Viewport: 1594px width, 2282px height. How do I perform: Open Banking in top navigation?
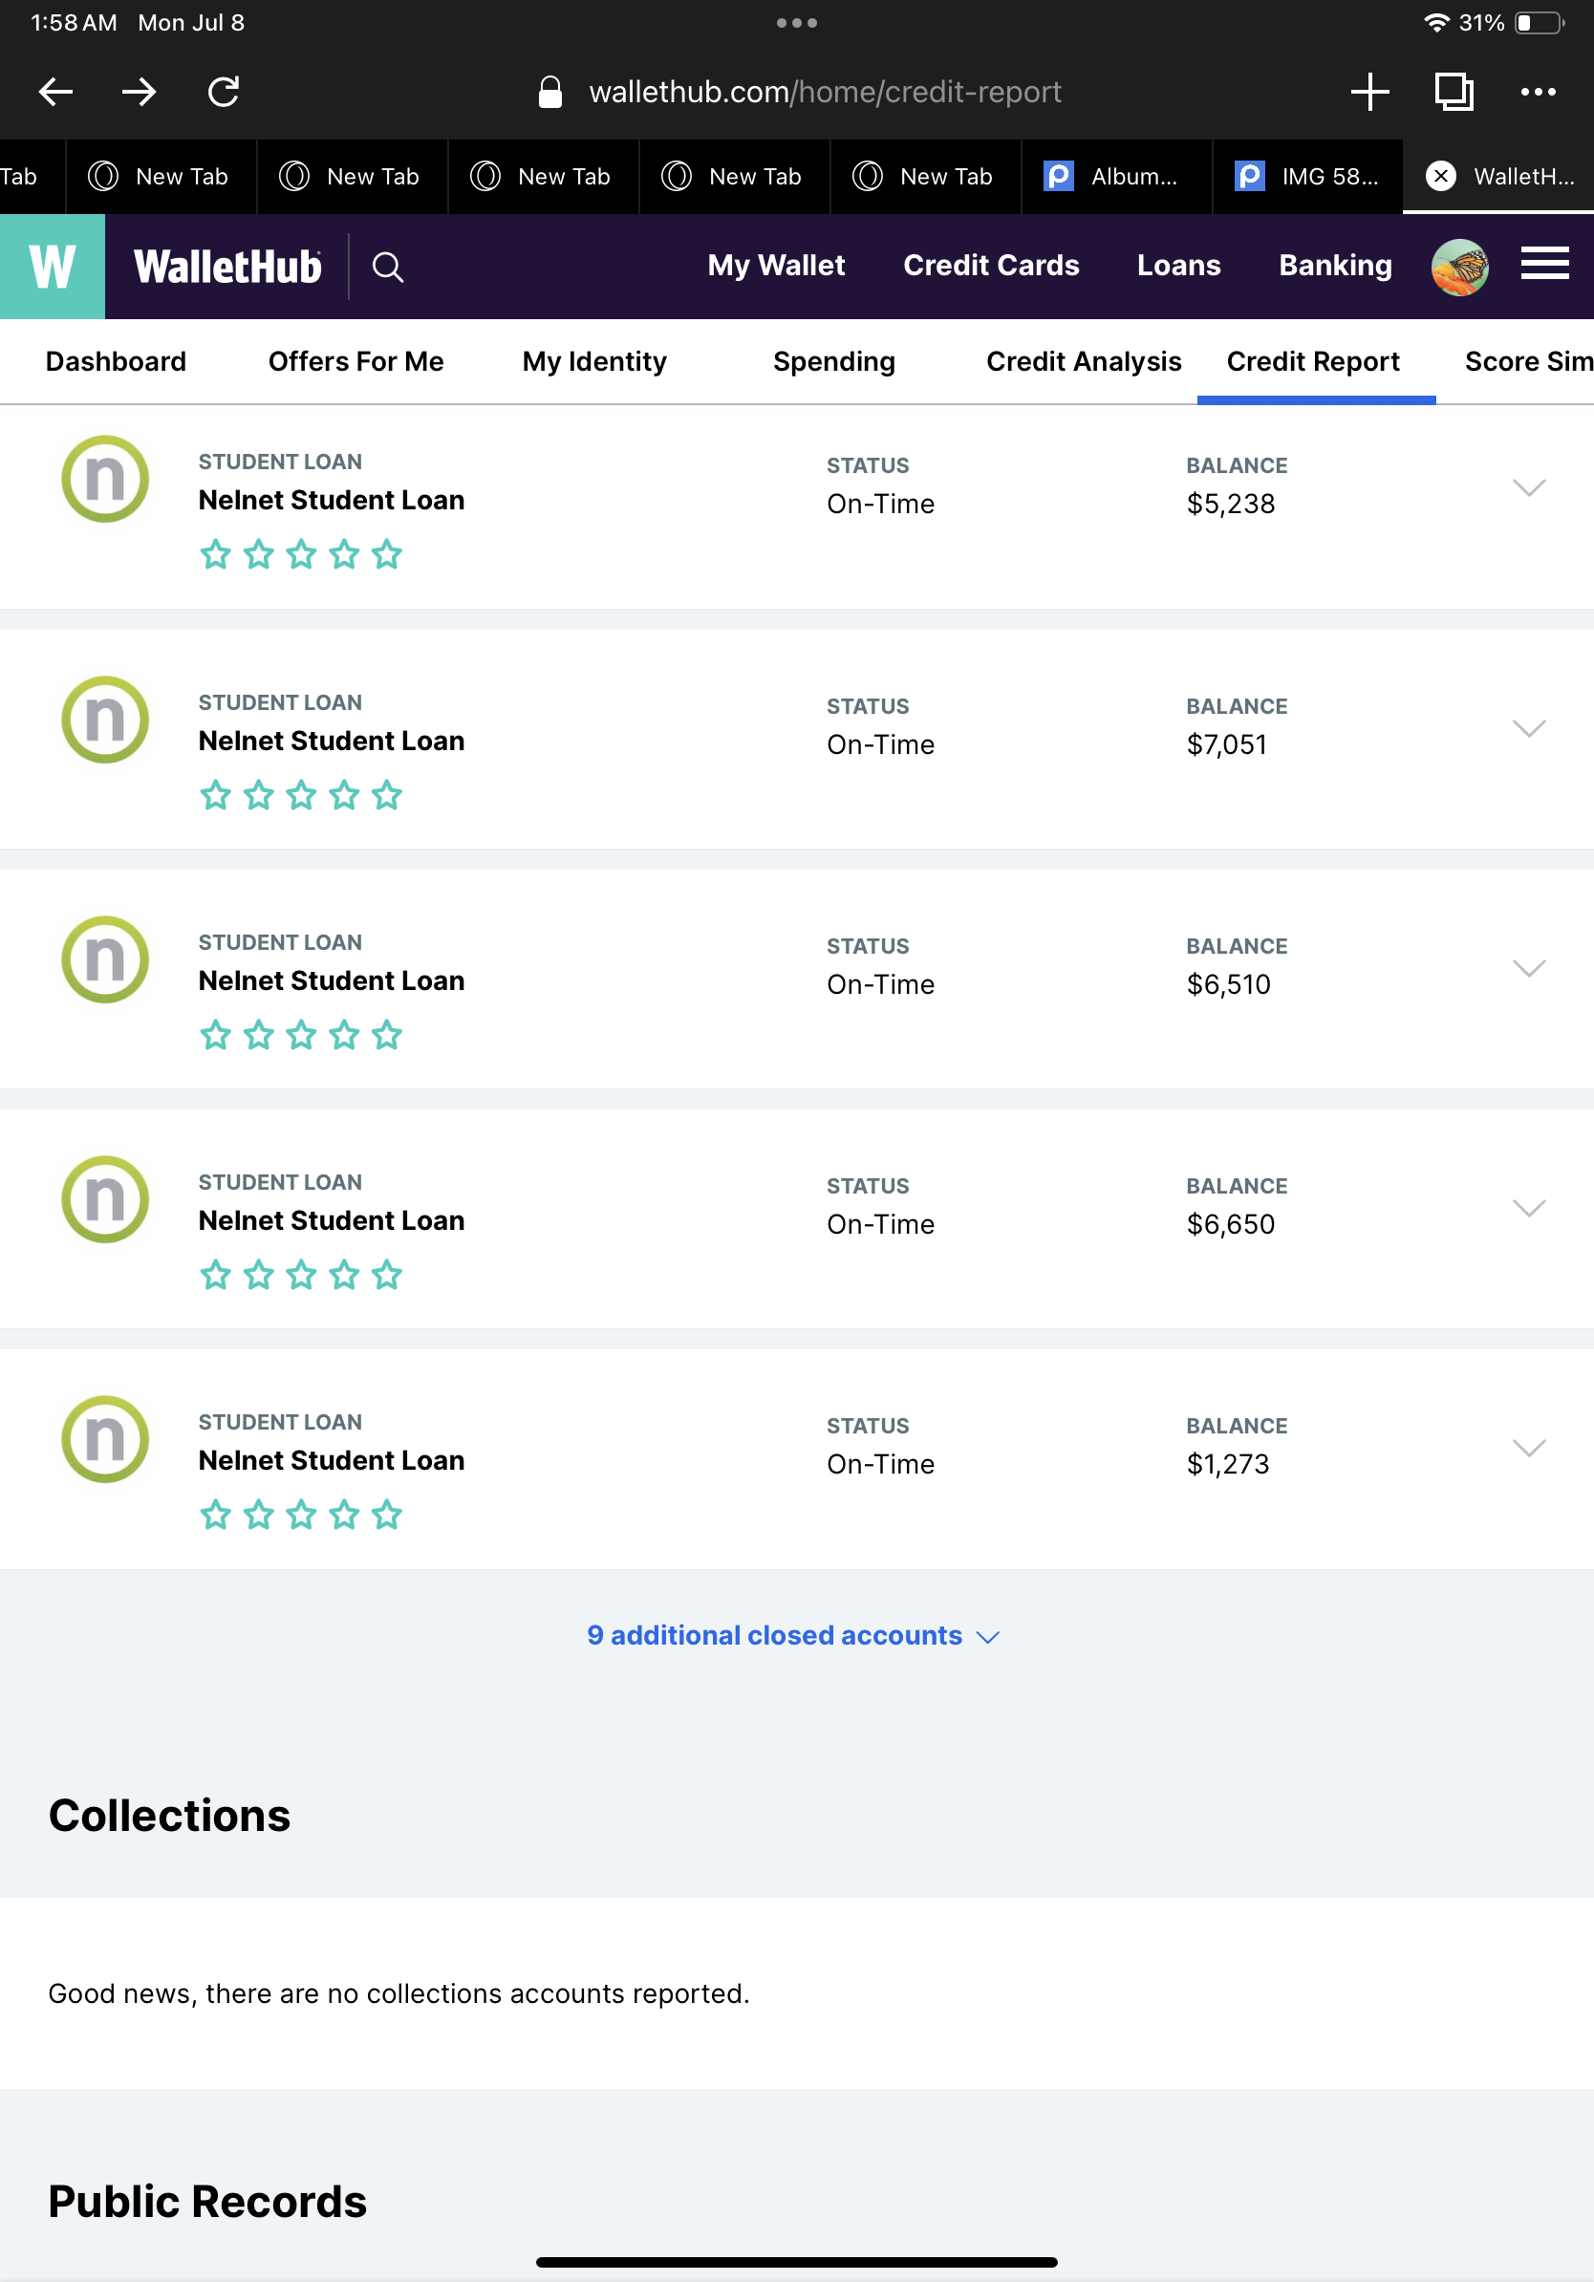coord(1335,266)
